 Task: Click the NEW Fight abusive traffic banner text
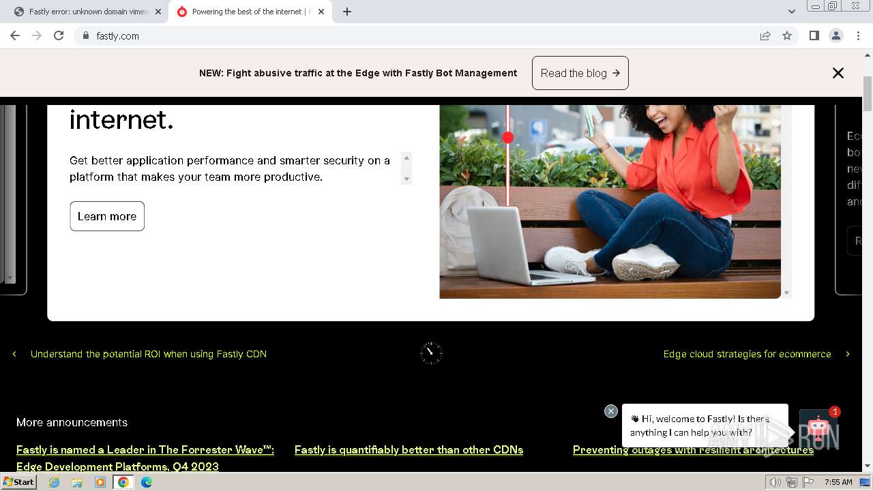coord(358,73)
